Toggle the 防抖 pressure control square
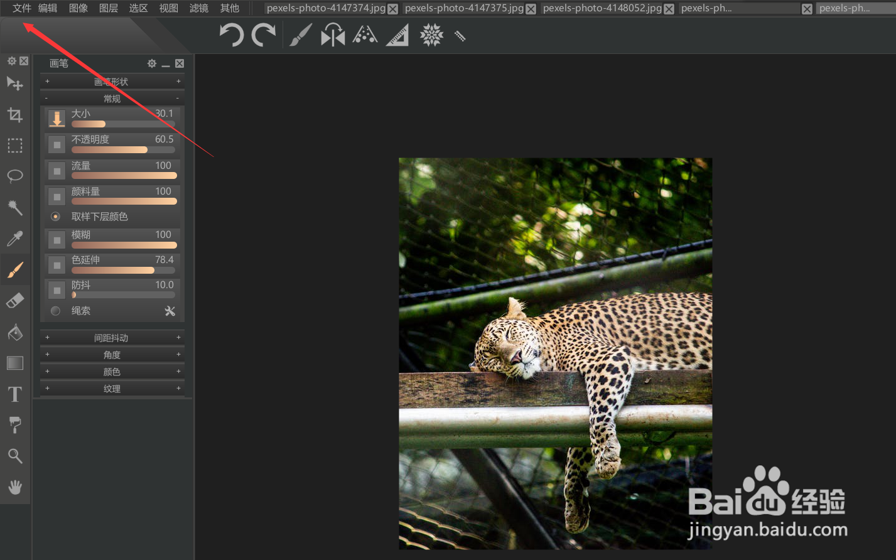This screenshot has height=560, width=896. [57, 291]
